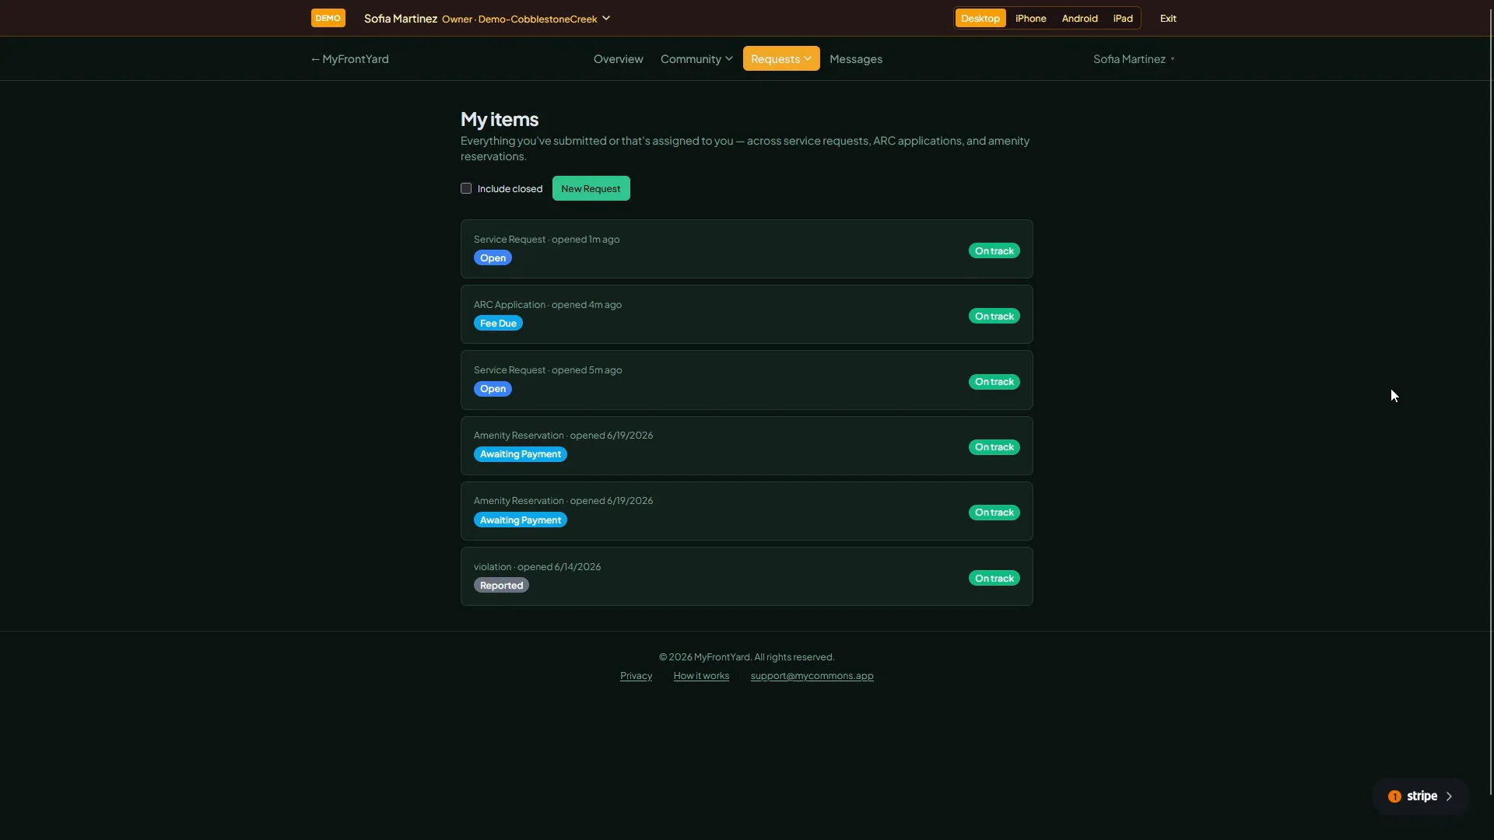Click the Fee Due status badge

(x=498, y=324)
